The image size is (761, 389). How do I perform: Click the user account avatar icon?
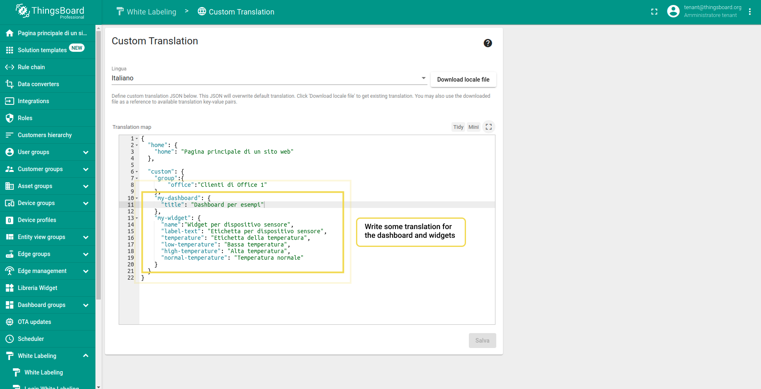673,12
